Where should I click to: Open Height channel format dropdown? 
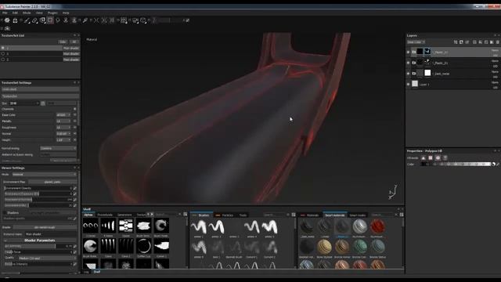(x=63, y=140)
